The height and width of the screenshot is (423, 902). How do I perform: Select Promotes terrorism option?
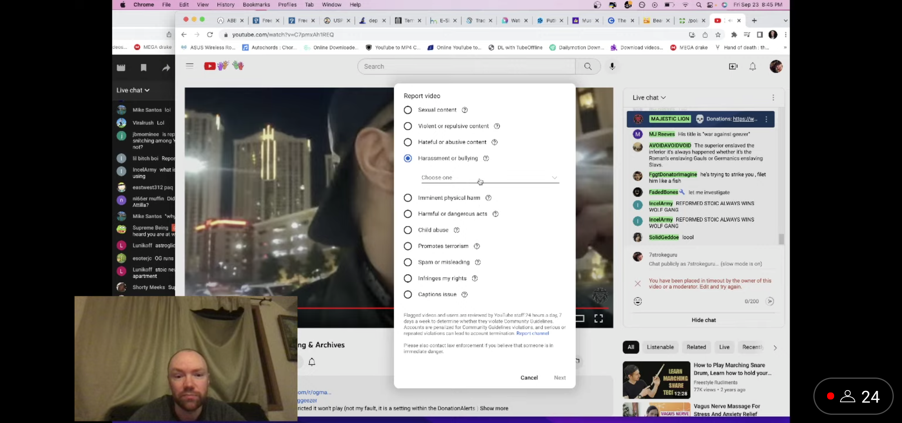click(x=408, y=246)
